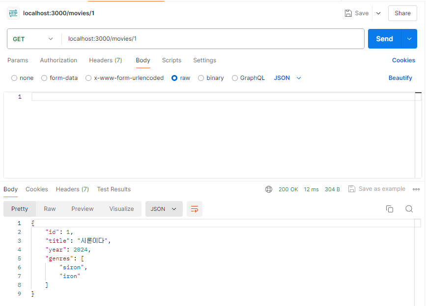The width and height of the screenshot is (426, 306).
Task: Click the response search magnifier icon
Action: [409, 209]
